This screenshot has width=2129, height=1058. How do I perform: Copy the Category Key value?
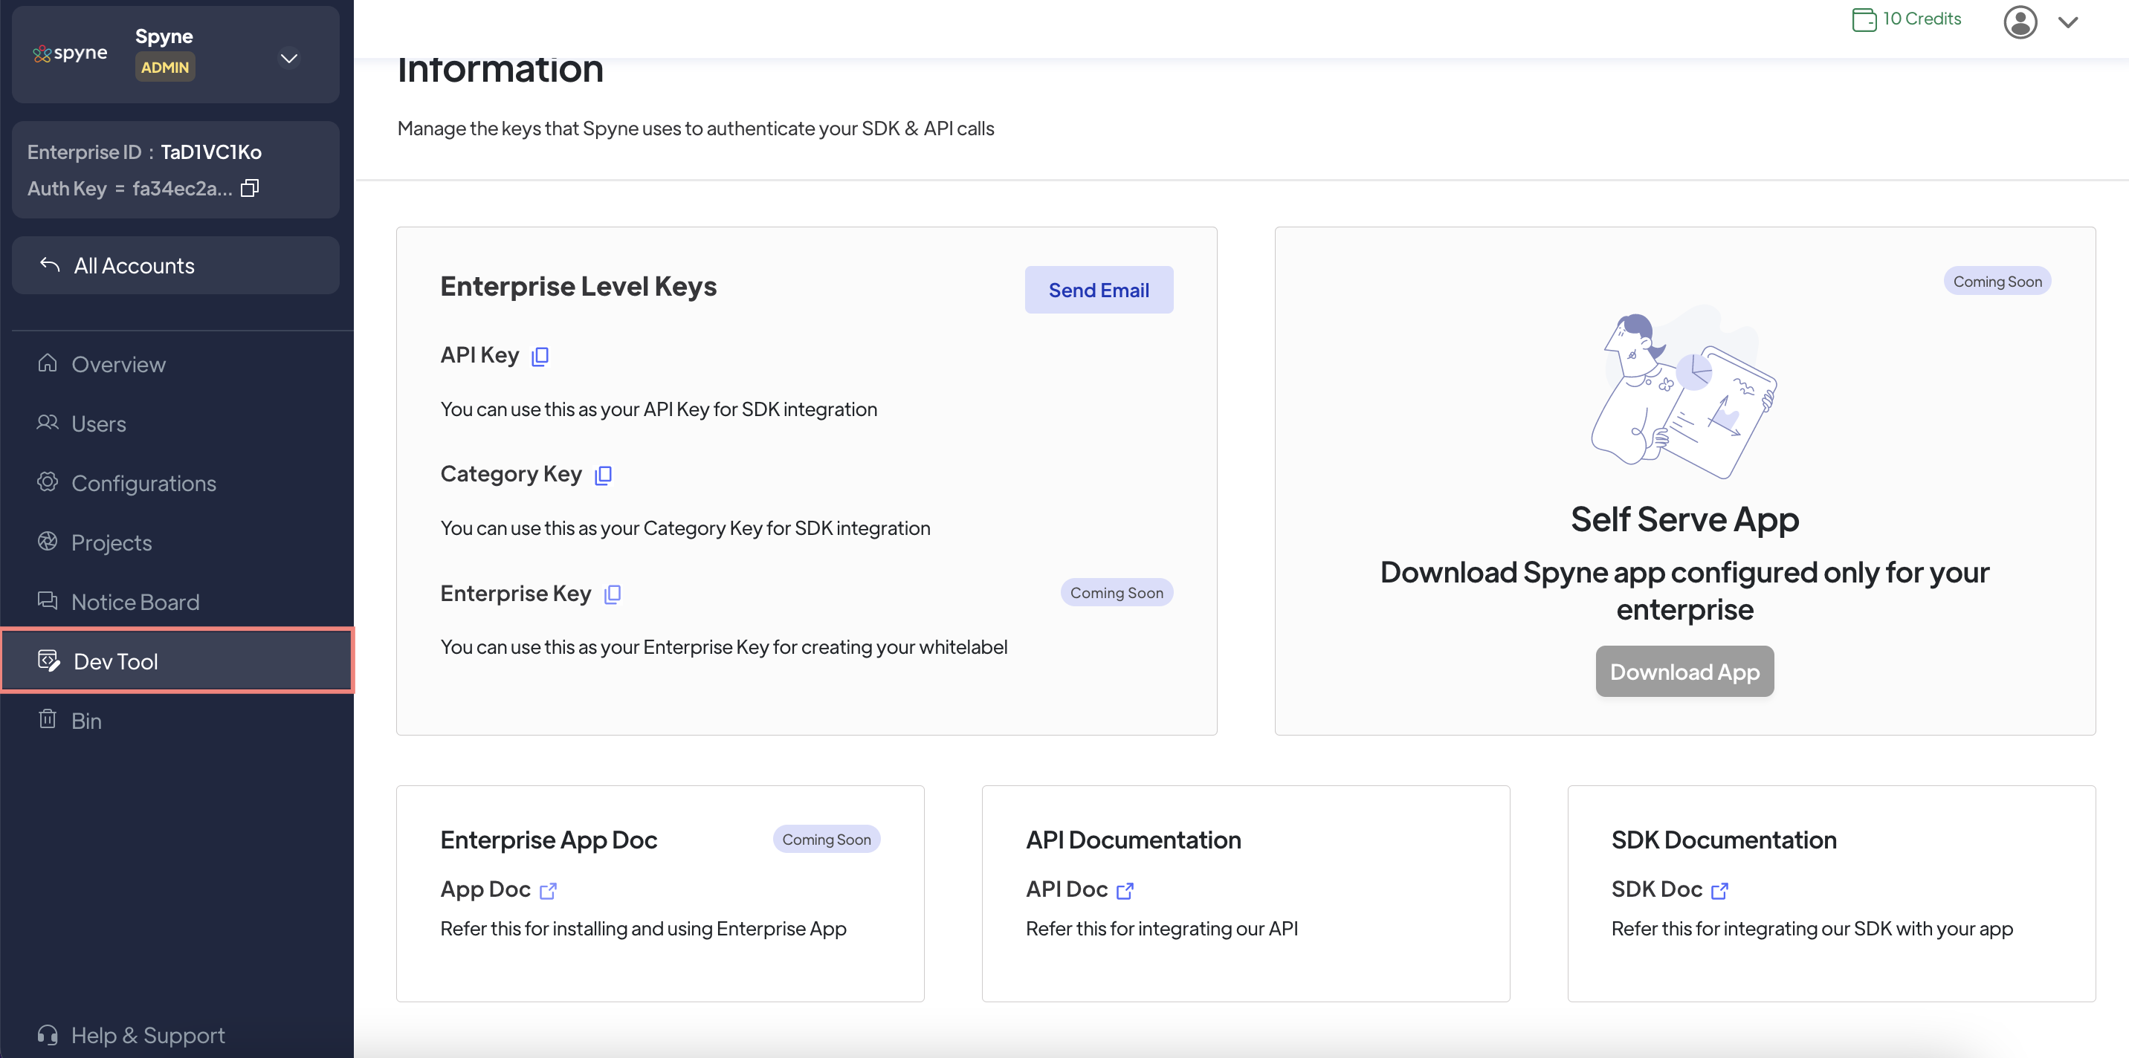[x=604, y=475]
